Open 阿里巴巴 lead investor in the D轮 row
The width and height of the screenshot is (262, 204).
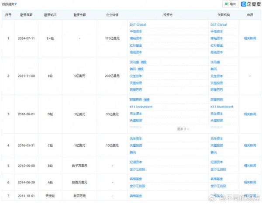pos(136,100)
